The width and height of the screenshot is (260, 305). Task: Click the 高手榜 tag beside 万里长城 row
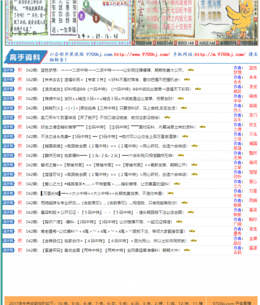tap(8, 193)
